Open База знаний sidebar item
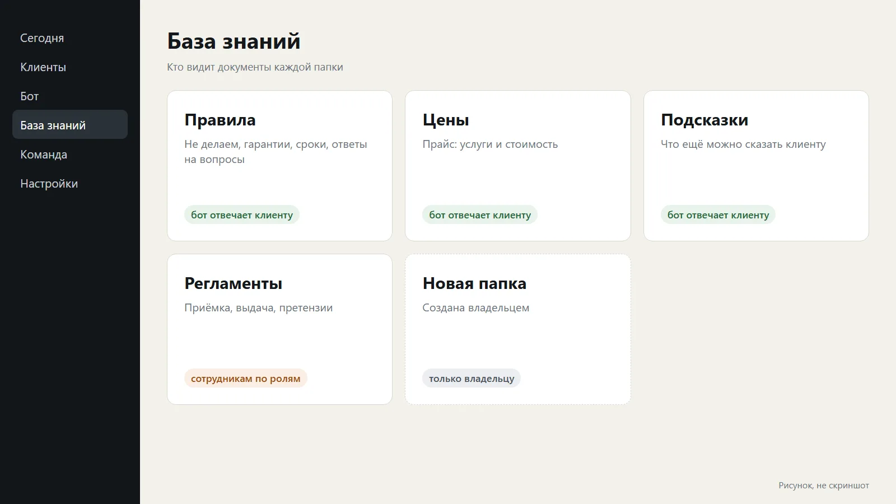Image resolution: width=896 pixels, height=504 pixels. (70, 125)
